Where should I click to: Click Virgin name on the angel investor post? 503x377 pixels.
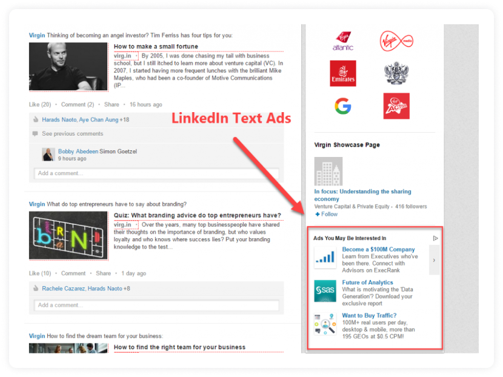37,35
